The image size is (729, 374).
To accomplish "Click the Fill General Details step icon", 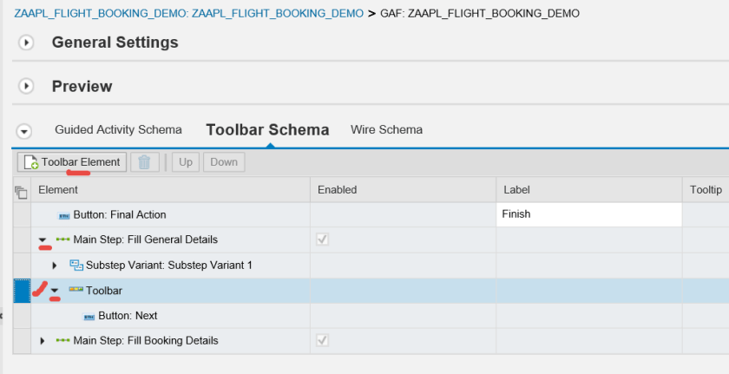I will coord(62,239).
